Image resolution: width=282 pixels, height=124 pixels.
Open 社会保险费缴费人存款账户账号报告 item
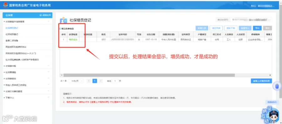(x=22, y=60)
